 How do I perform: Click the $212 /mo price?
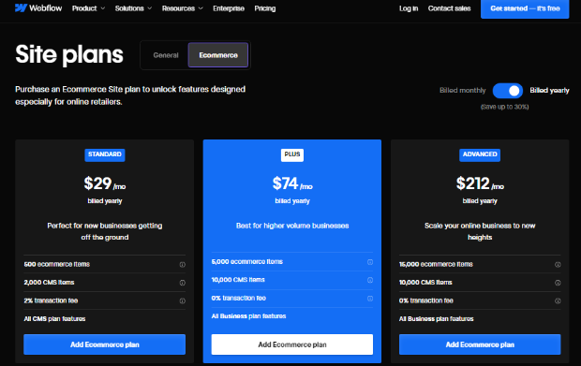pos(480,183)
